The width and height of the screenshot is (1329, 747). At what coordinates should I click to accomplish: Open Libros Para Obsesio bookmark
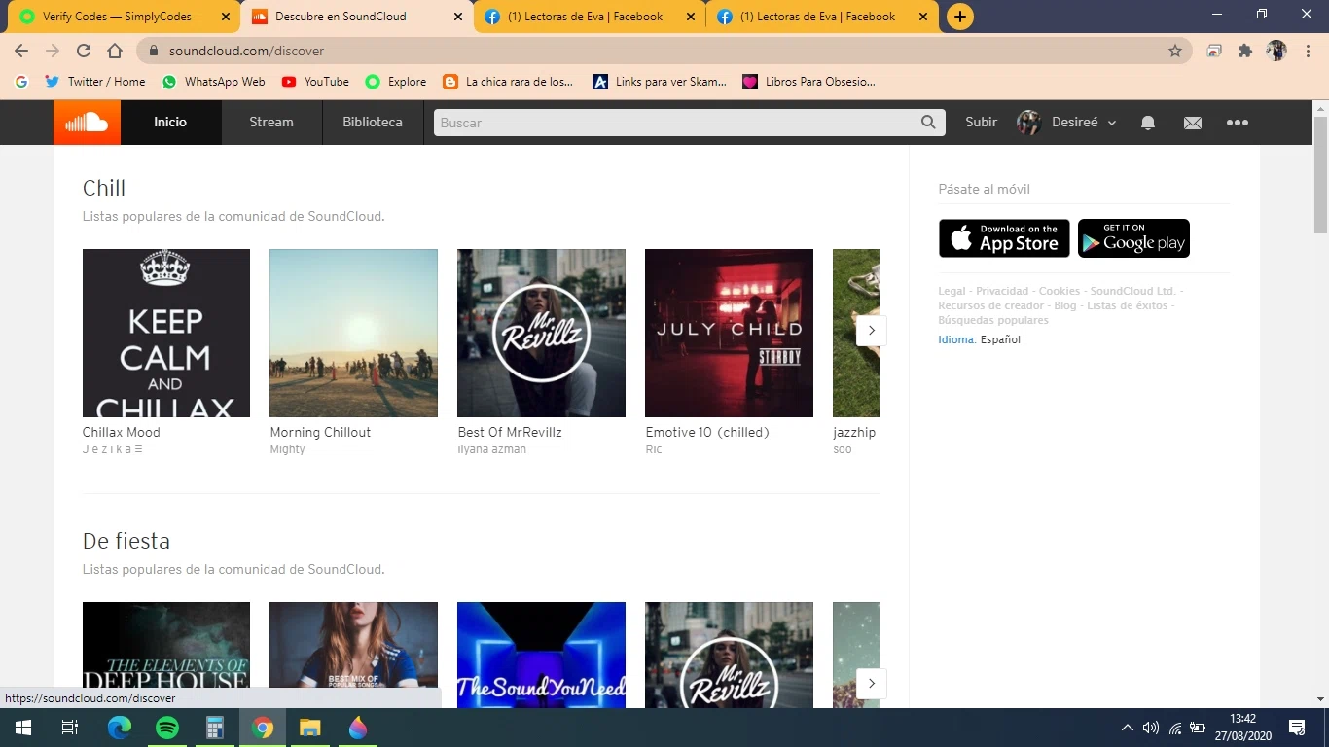click(808, 82)
